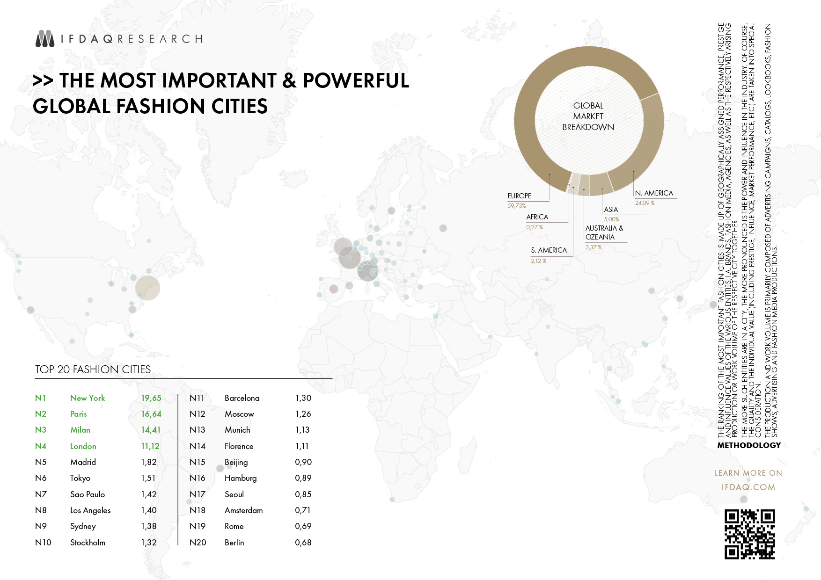This screenshot has height=580, width=821.
Task: Click the GLOBAL MARKET BREAKDOWN center label
Action: coord(588,116)
